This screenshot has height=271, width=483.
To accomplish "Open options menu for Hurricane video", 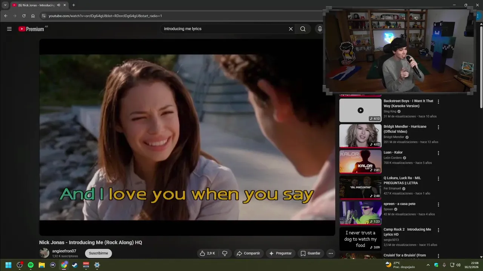I will click(438, 127).
